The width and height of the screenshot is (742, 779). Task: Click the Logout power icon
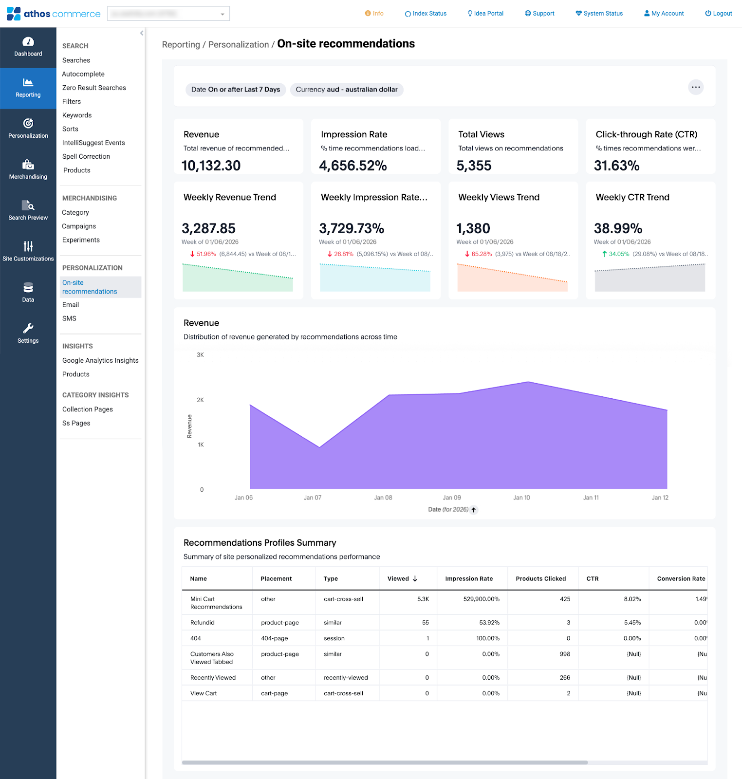[x=708, y=14]
